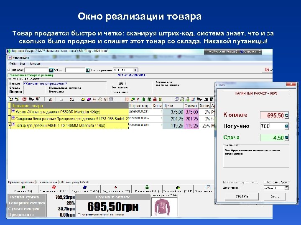Toggle the ШК/Арт checkbox
Viewport: 301px width, 225px height.
tap(9, 70)
